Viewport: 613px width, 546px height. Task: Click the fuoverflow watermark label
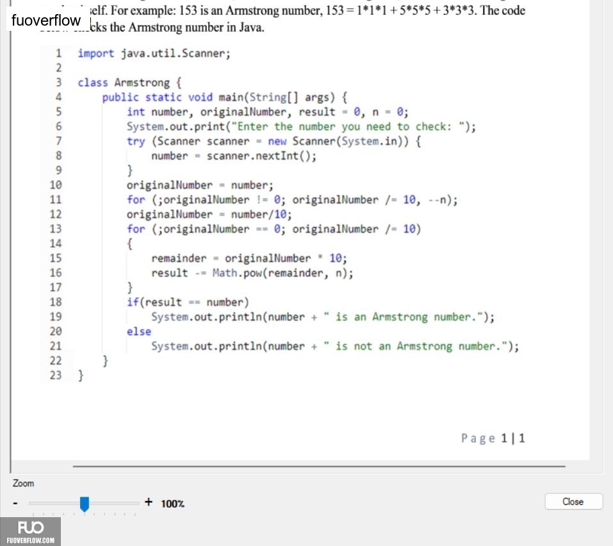point(46,20)
